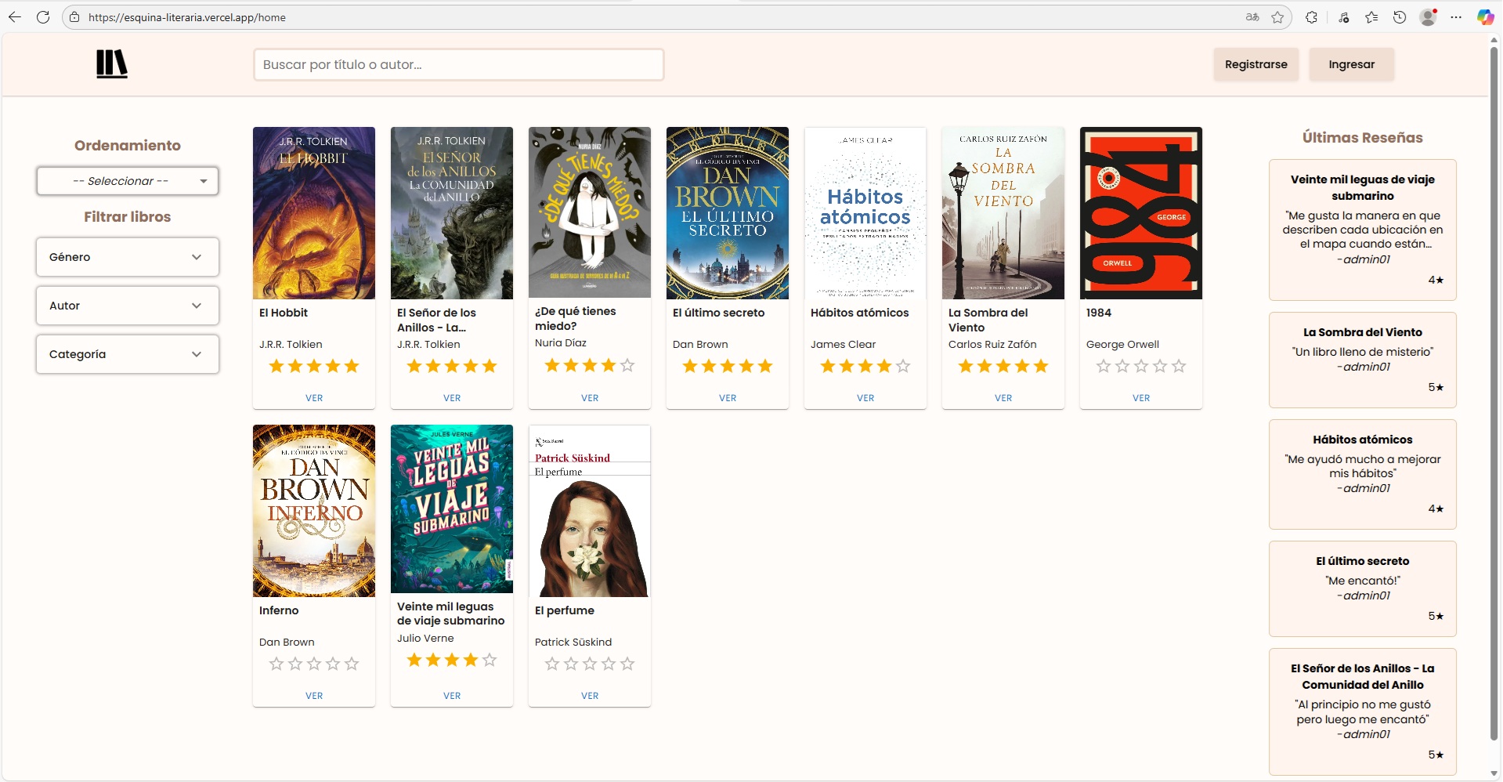Open the 1984 red cover image

coord(1141,213)
